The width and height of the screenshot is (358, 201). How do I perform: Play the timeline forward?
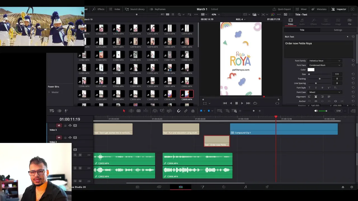pos(242,103)
